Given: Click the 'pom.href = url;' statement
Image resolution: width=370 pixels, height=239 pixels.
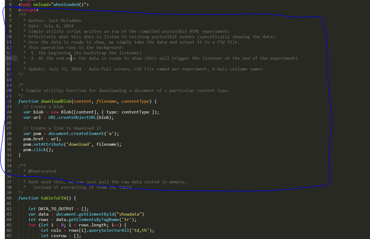Looking at the screenshot, I should click(x=42, y=139).
